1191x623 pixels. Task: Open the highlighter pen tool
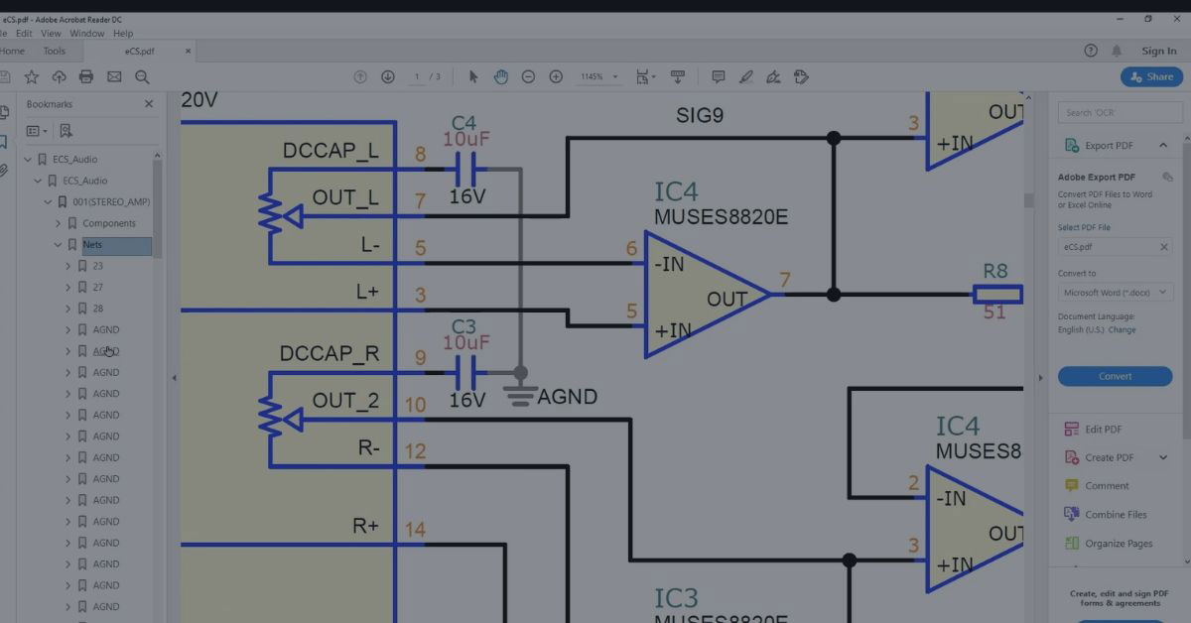746,77
